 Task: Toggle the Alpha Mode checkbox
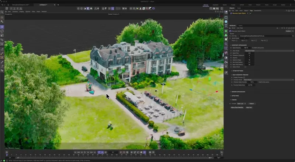pyautogui.click(x=245, y=67)
